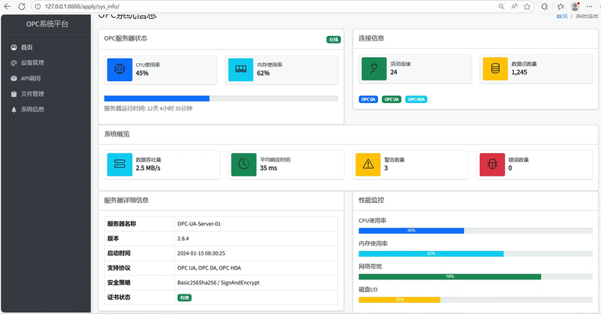
Task: Go to API调用 sidebar item
Action: [x=32, y=78]
